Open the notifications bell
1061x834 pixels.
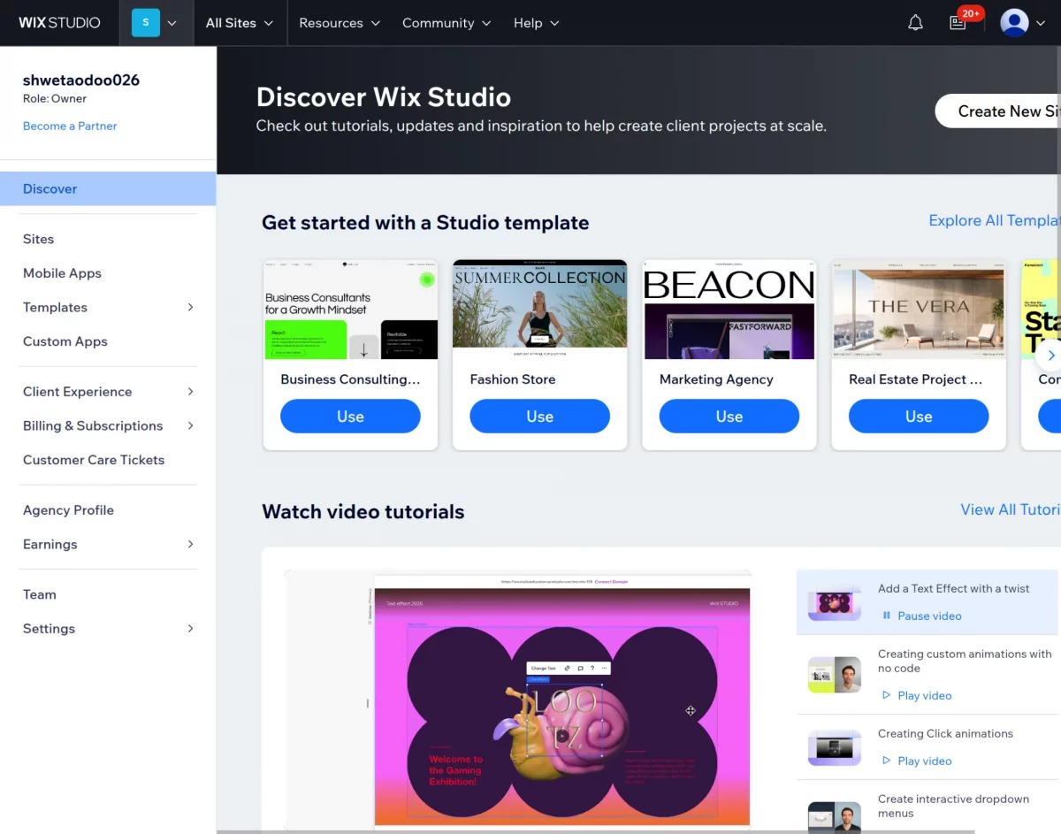(x=915, y=23)
